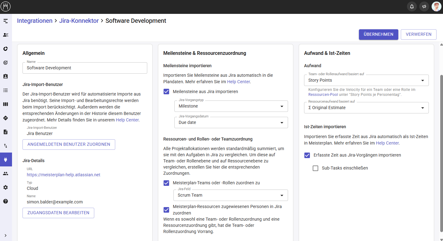Click the Cloud type value
The height and width of the screenshot is (241, 443).
[x=32, y=188]
